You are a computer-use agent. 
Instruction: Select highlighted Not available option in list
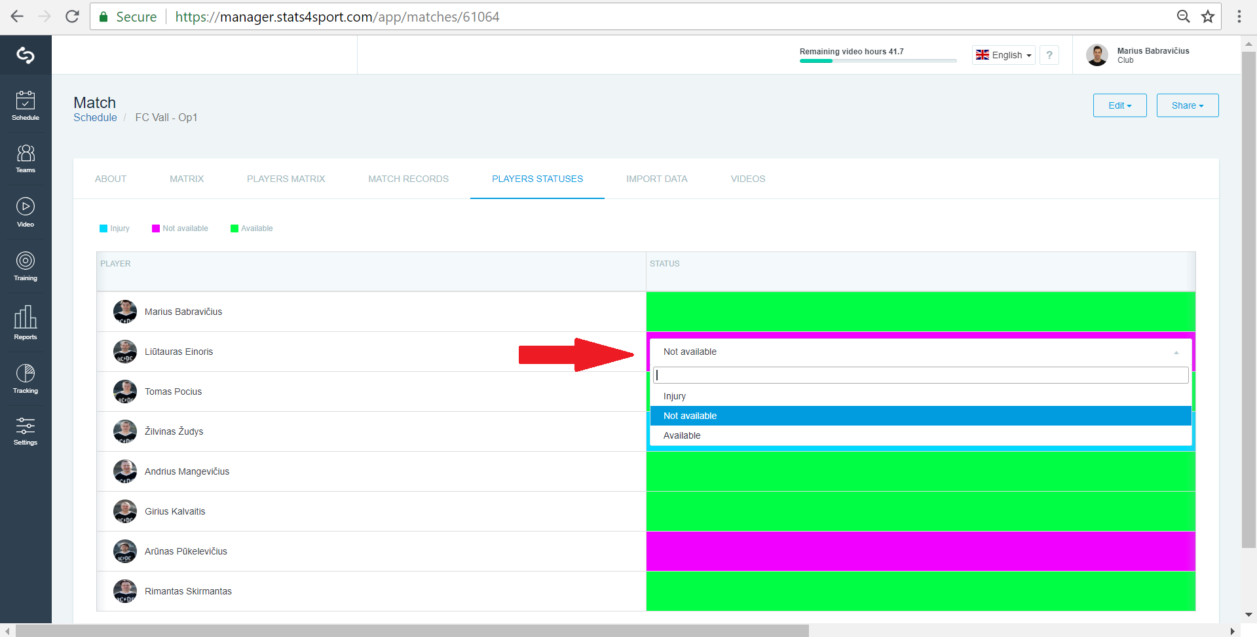click(921, 416)
